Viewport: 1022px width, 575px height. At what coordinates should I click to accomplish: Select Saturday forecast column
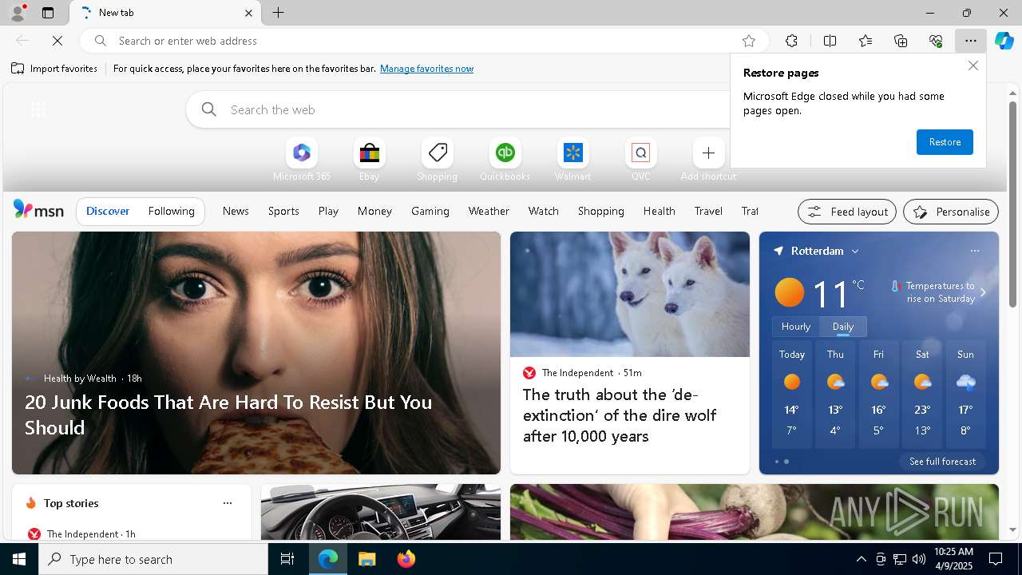[922, 395]
